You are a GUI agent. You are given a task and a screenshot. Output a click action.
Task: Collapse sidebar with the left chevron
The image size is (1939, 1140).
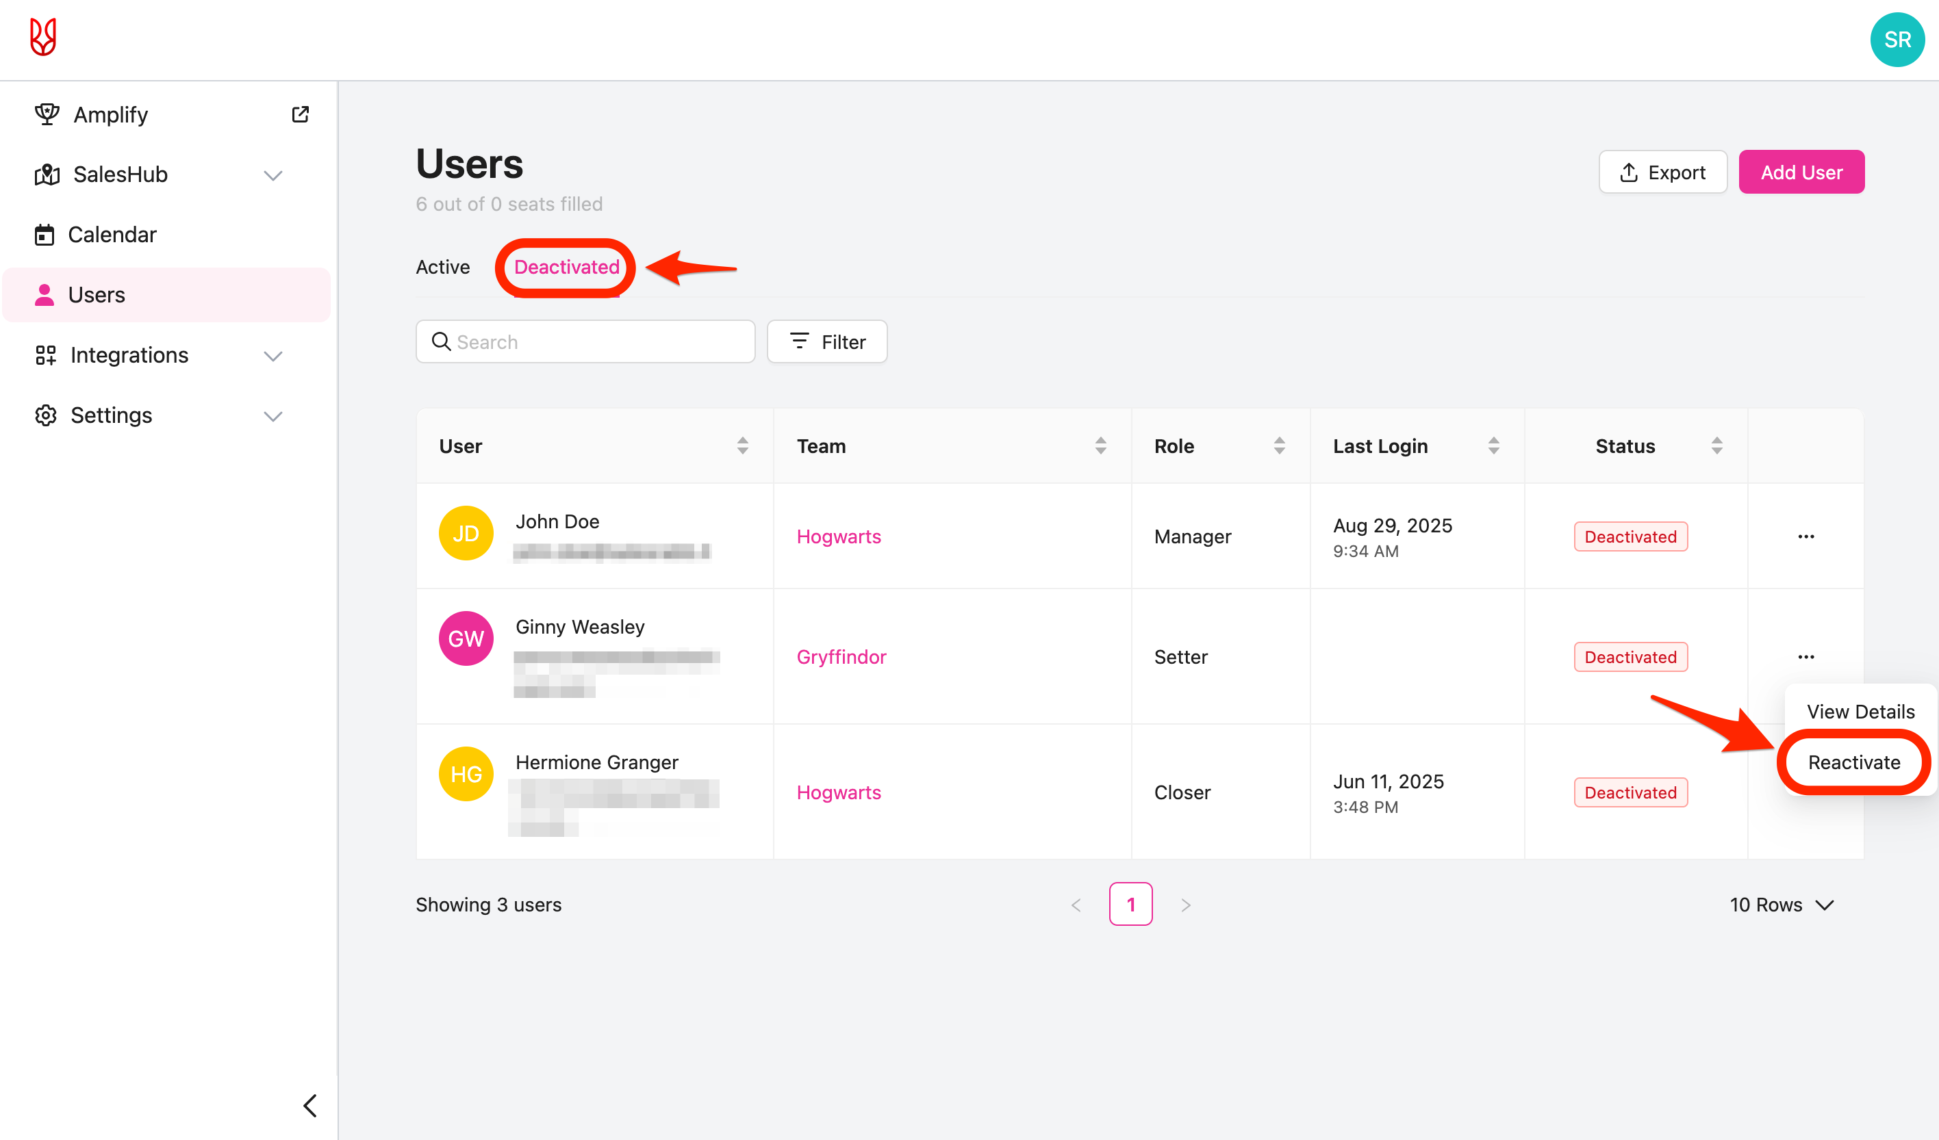click(310, 1105)
